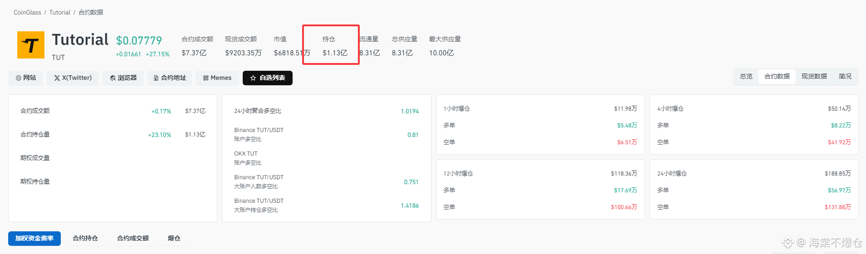Switch to the 简况 tab
This screenshot has height=254, width=866.
click(x=845, y=76)
